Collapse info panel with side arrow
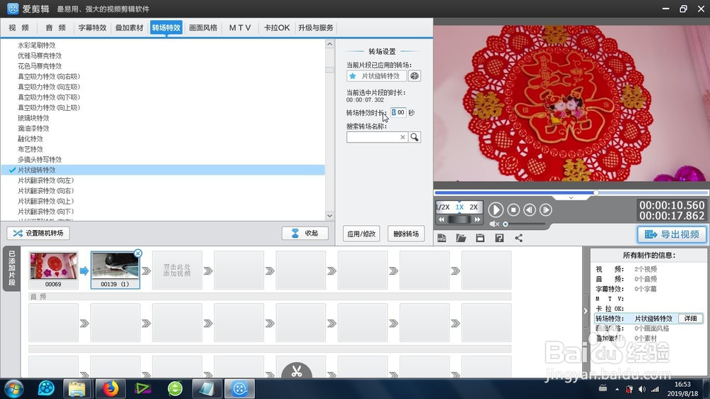This screenshot has height=399, width=710. (586, 311)
